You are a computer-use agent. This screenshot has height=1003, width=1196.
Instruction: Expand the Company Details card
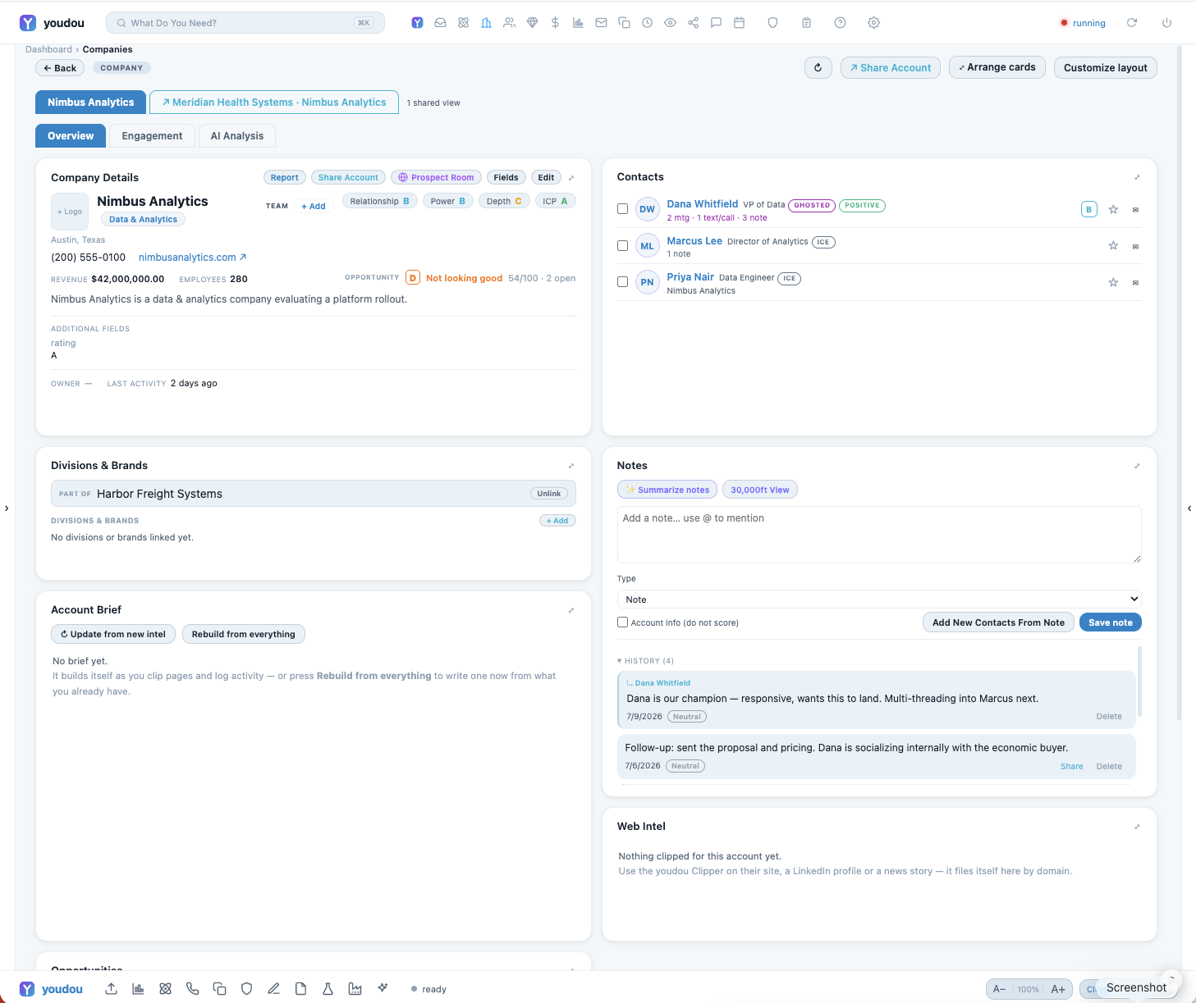tap(571, 177)
